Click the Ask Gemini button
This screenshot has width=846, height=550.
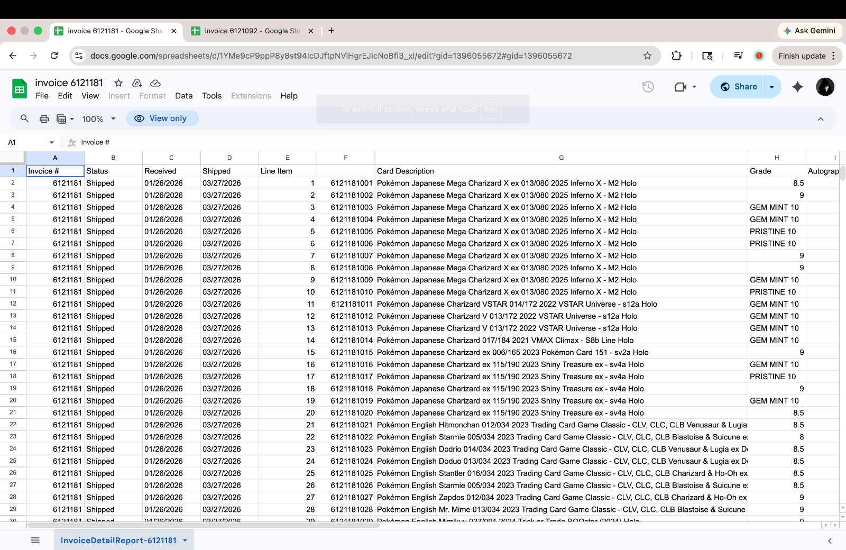point(810,31)
